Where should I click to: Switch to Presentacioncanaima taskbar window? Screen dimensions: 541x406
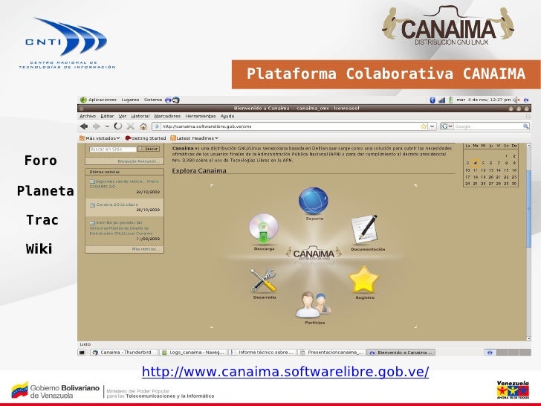click(x=331, y=352)
